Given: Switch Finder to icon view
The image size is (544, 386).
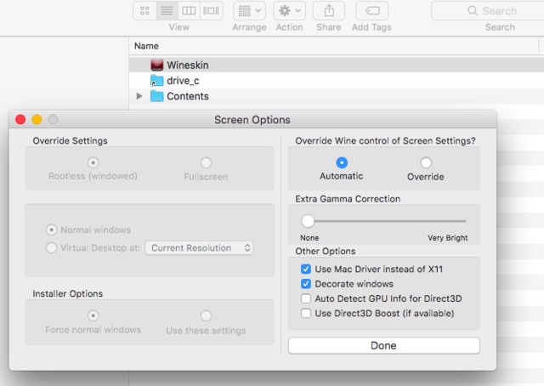Looking at the screenshot, I should pyautogui.click(x=144, y=11).
